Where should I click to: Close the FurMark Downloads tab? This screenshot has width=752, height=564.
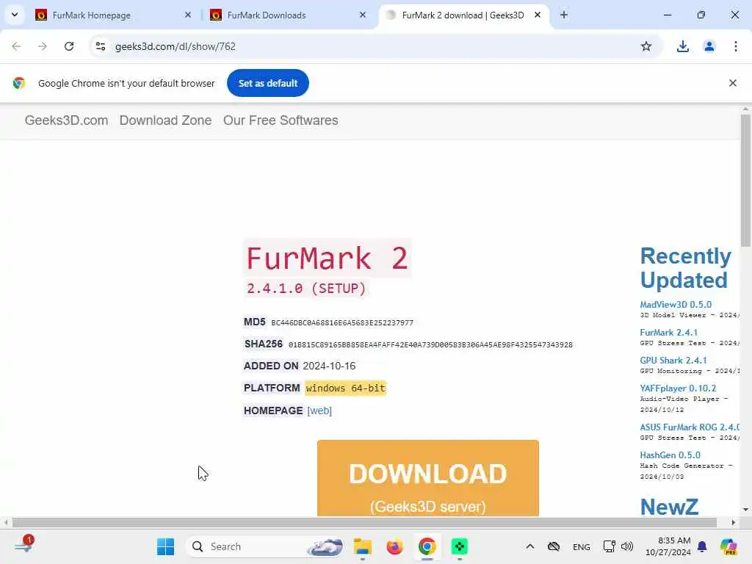[x=363, y=15]
